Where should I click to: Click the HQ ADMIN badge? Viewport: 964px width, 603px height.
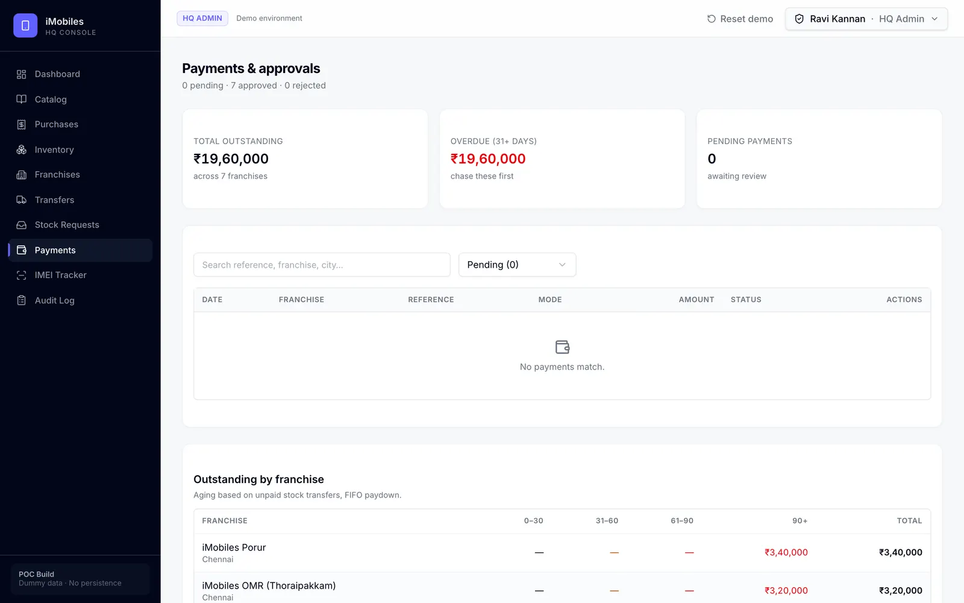tap(202, 18)
